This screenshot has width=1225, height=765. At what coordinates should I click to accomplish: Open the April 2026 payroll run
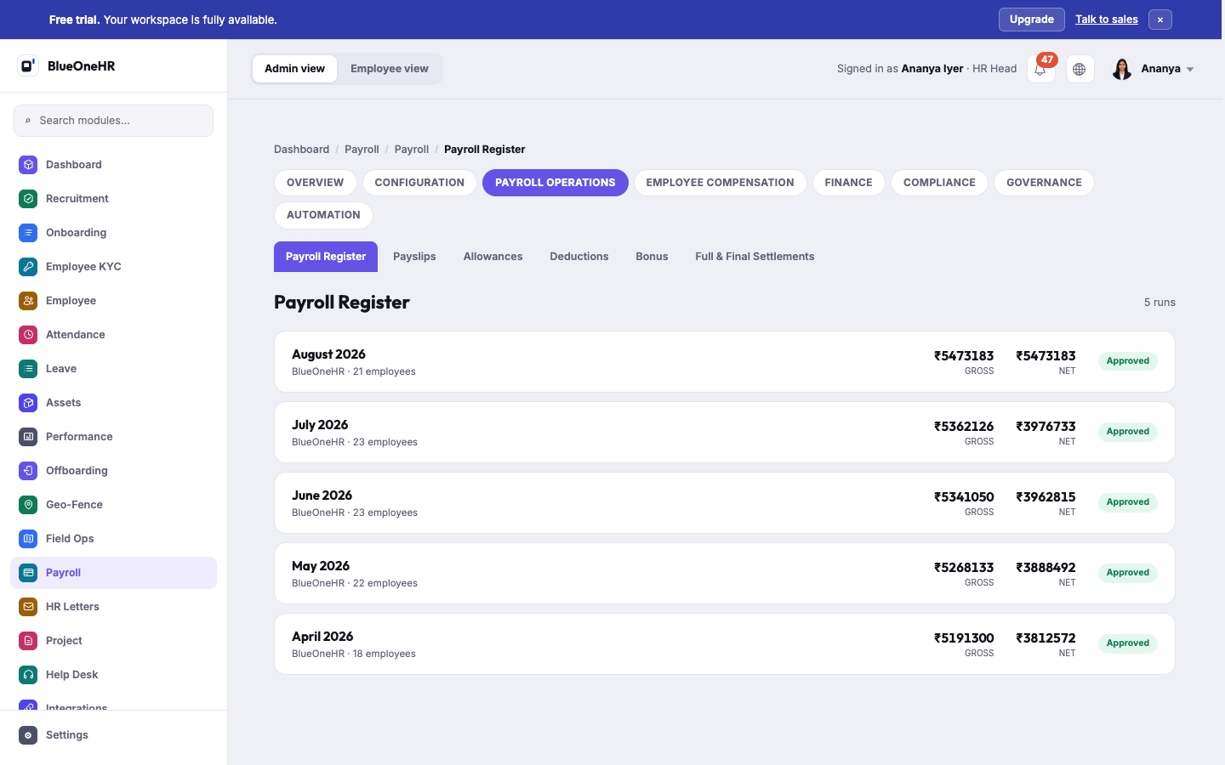725,644
